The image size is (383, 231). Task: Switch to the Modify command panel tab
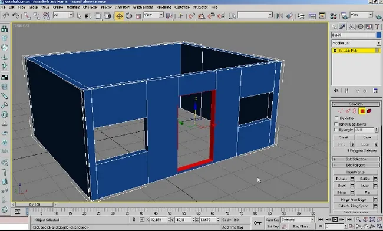[x=342, y=27]
